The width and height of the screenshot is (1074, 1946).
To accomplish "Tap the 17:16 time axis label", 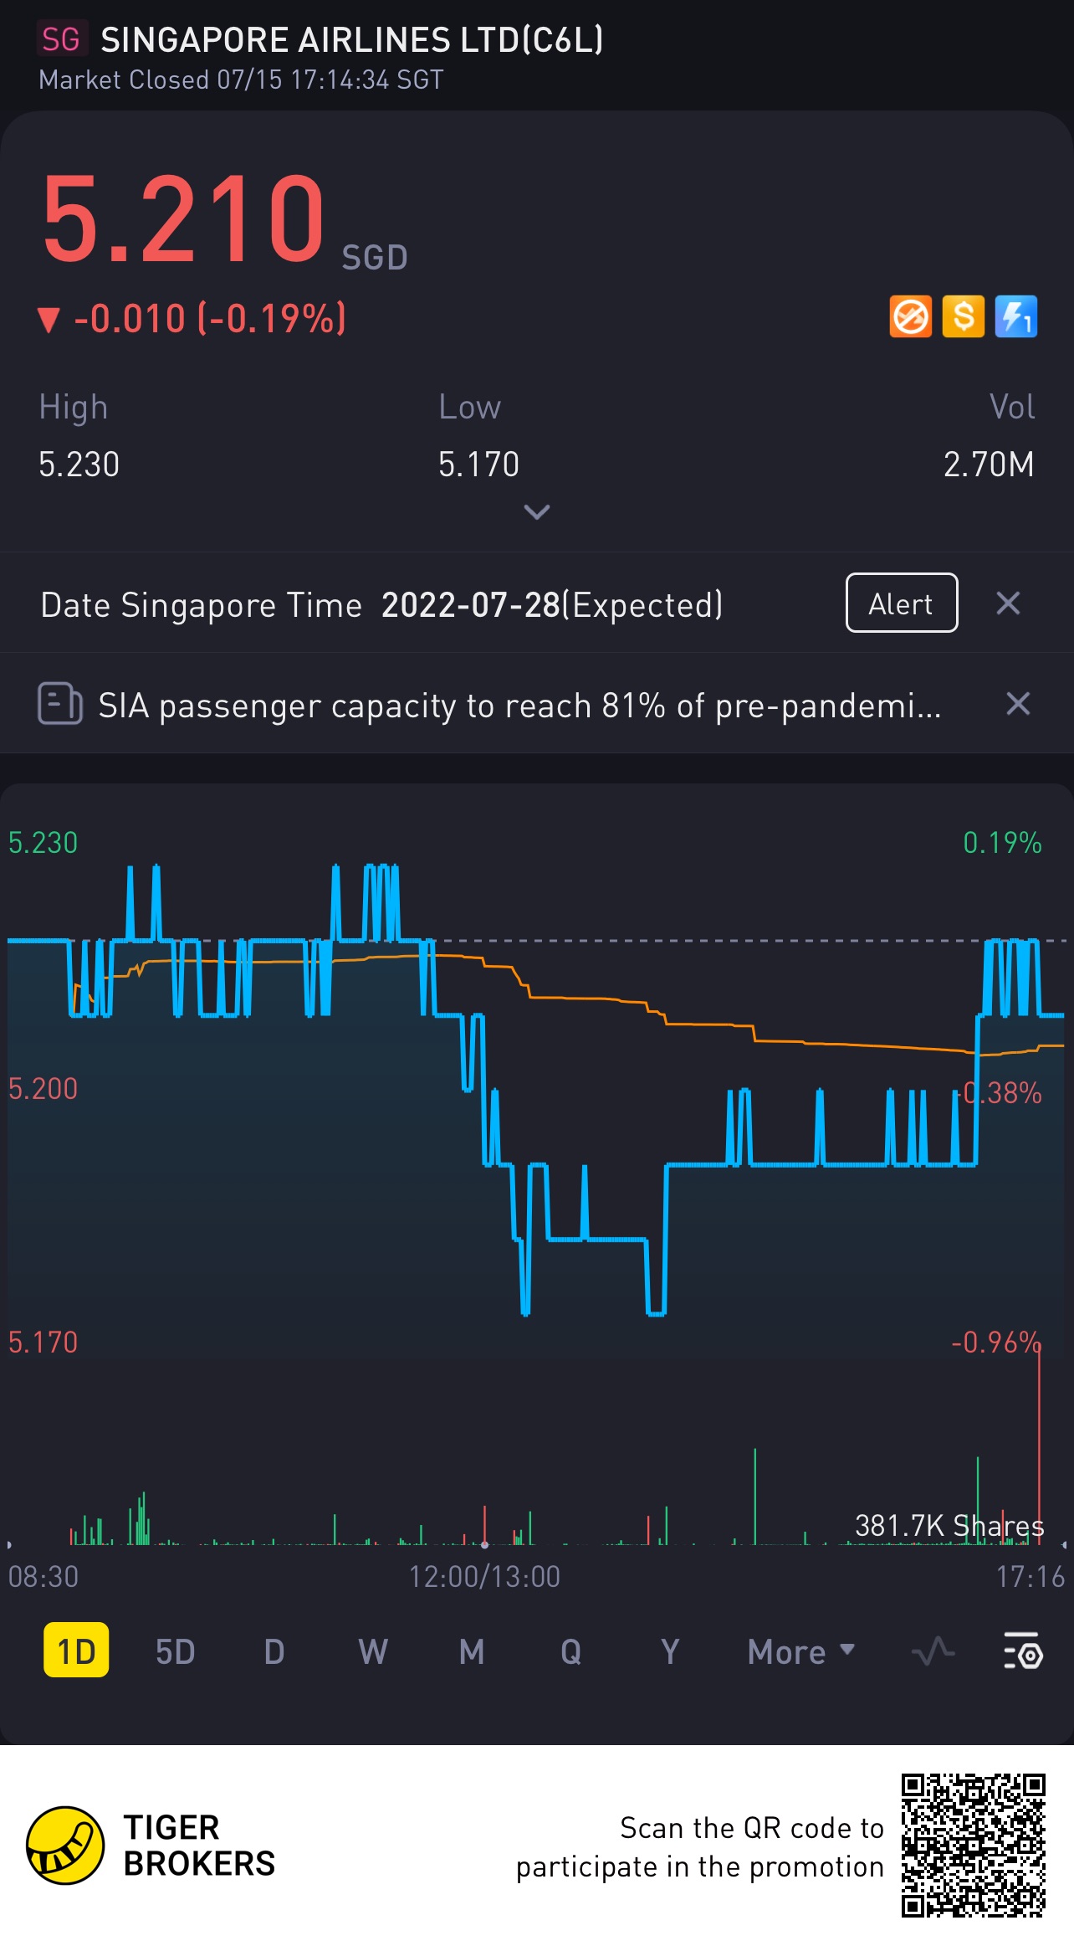I will tap(1030, 1577).
